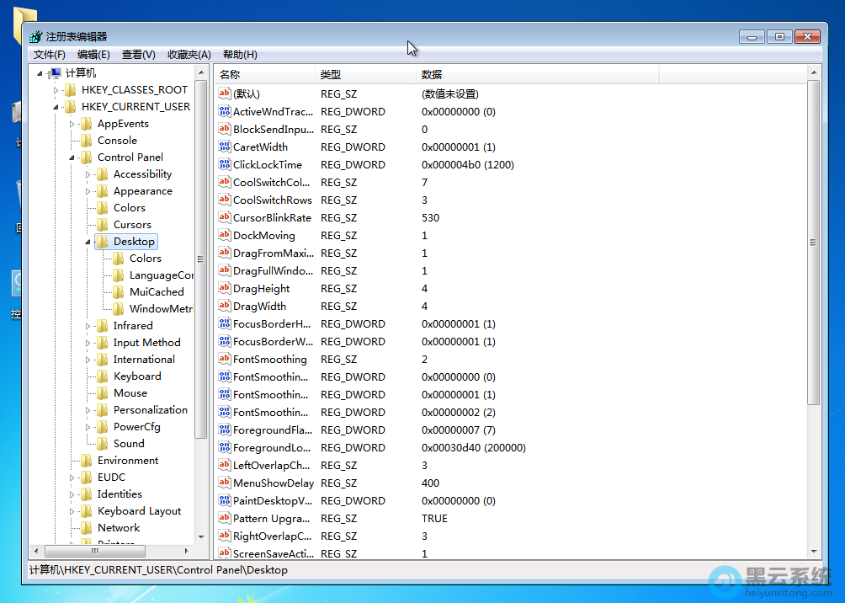The width and height of the screenshot is (845, 603).
Task: Open the 收藏夹(A) favorites menu
Action: (189, 55)
